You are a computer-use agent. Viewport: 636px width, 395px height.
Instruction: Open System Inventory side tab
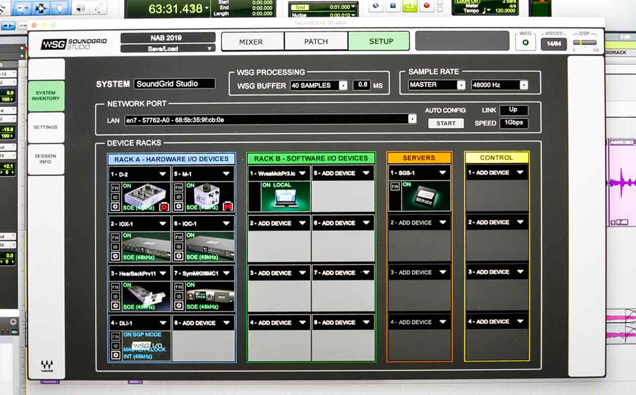click(46, 96)
